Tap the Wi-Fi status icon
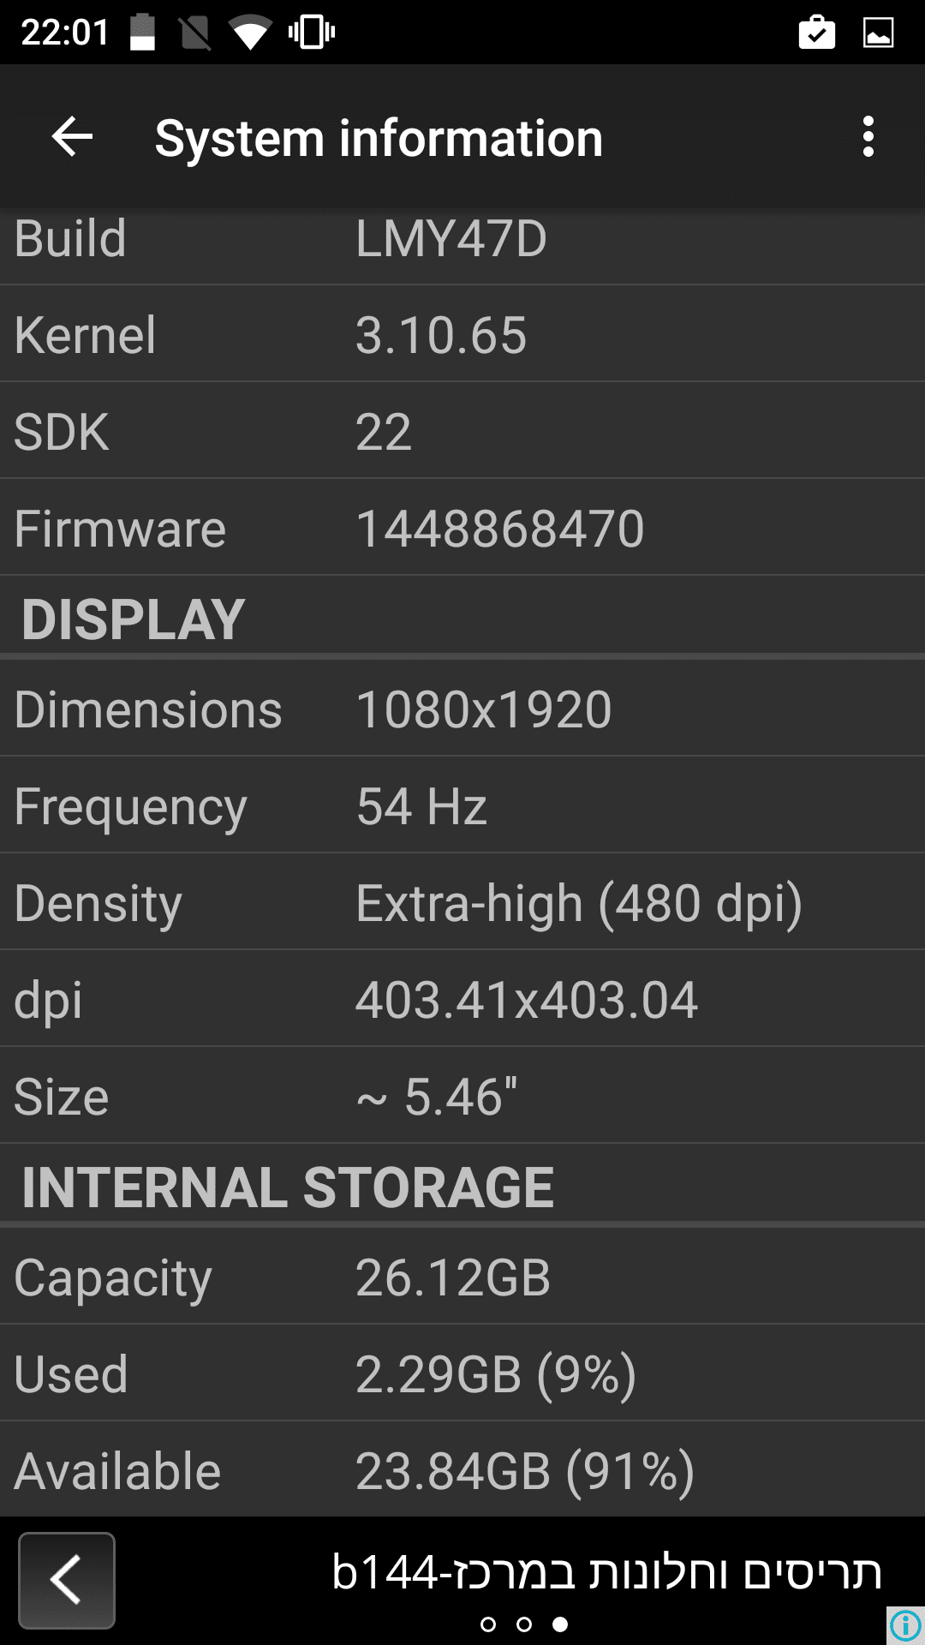This screenshot has width=925, height=1645. [x=250, y=33]
